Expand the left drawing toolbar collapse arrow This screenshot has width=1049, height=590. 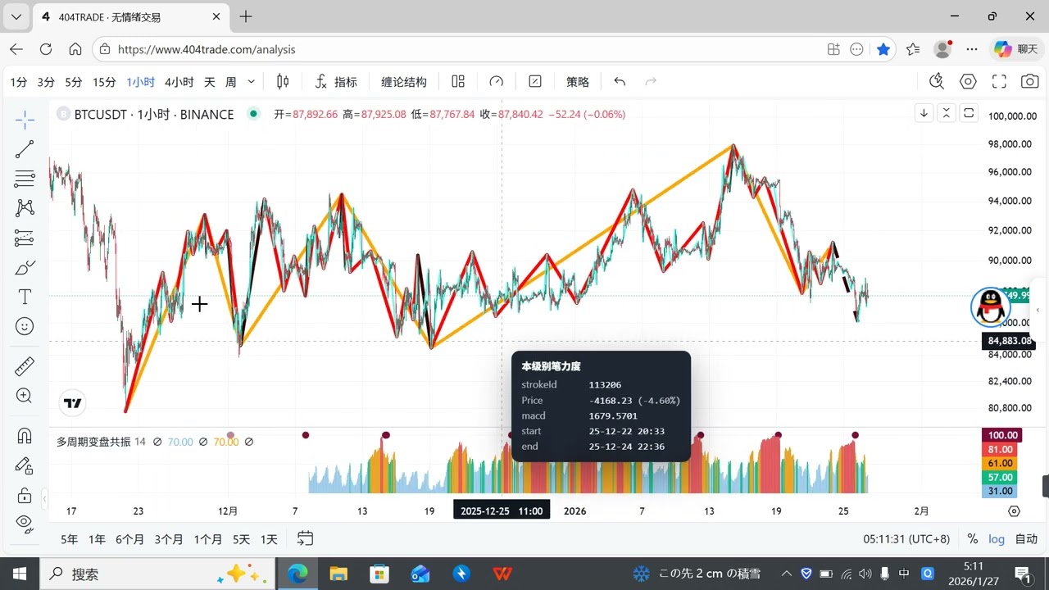click(x=44, y=497)
